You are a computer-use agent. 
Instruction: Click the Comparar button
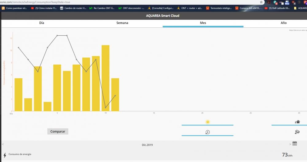(x=58, y=131)
